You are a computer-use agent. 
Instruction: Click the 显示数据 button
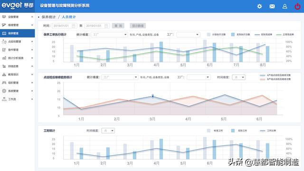point(138,26)
